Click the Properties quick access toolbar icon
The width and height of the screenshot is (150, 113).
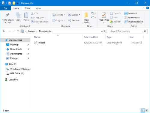(x=10, y=3)
